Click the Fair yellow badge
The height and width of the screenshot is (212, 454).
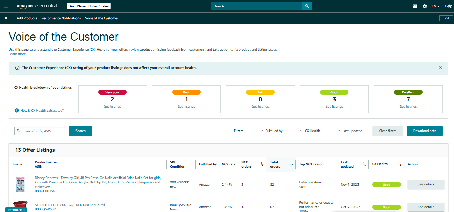[260, 92]
